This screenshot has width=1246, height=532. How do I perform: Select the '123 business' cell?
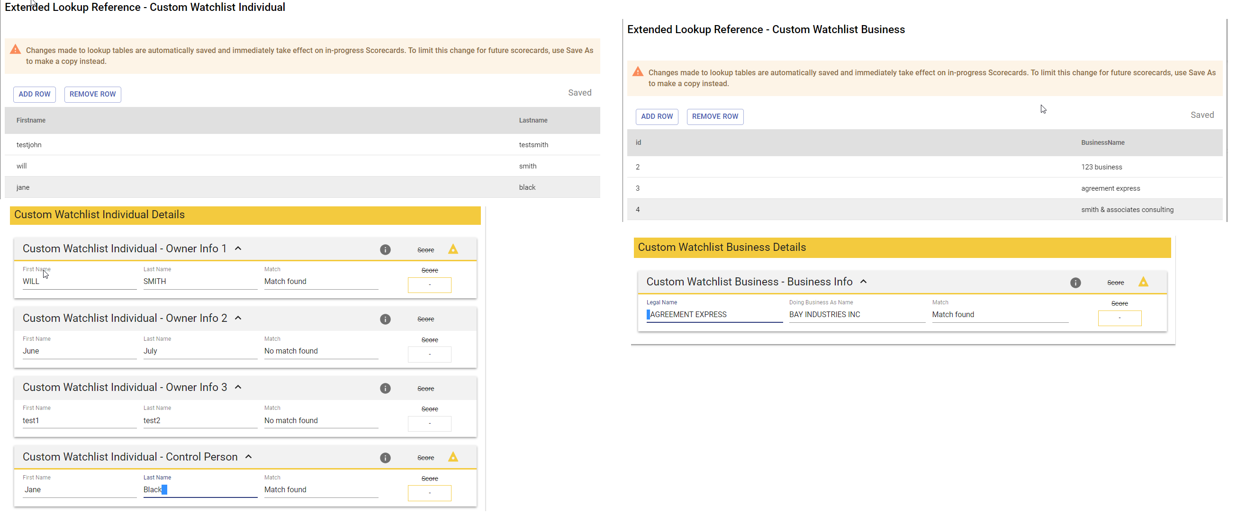(1102, 167)
